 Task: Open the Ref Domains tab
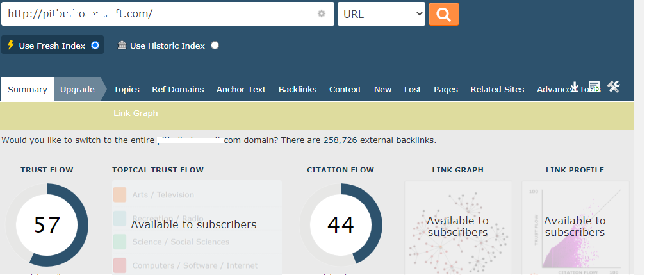[x=178, y=90]
